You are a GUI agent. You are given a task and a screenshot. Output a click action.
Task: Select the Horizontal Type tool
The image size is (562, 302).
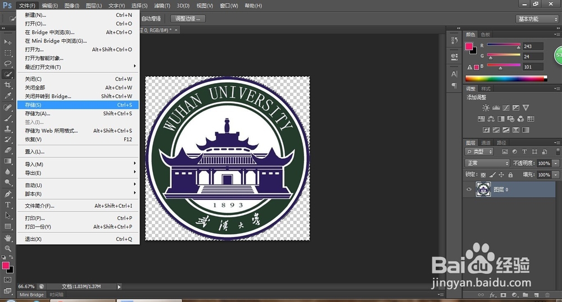pos(7,205)
